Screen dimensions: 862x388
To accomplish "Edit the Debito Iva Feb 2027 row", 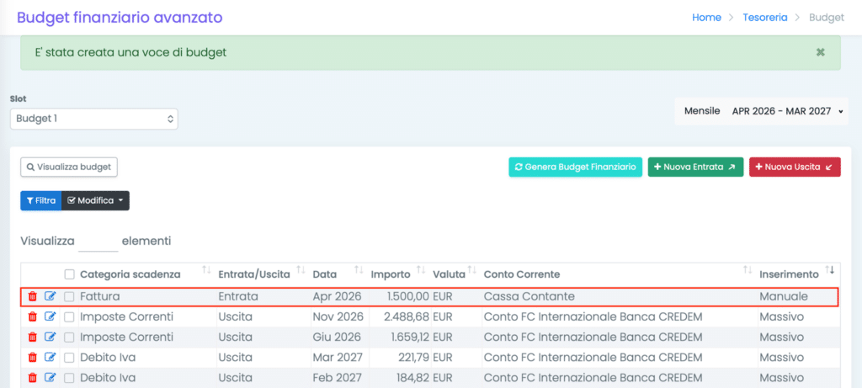I will click(x=50, y=377).
